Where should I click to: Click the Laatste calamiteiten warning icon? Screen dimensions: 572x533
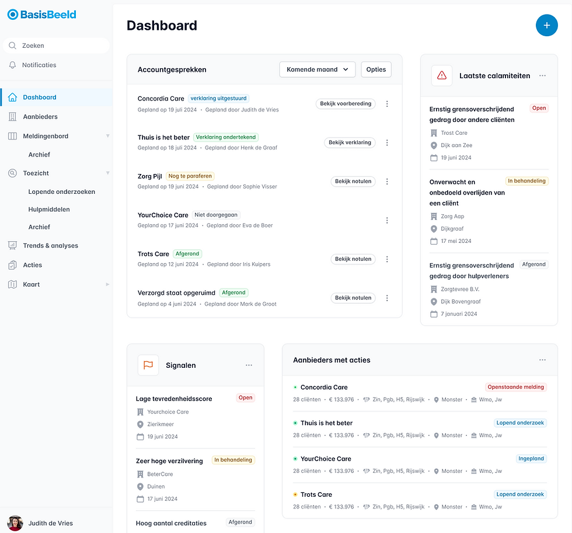coord(441,75)
